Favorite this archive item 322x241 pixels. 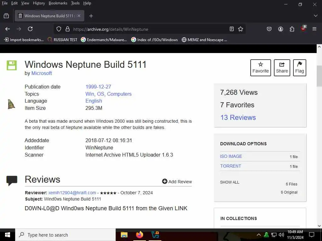(x=261, y=68)
